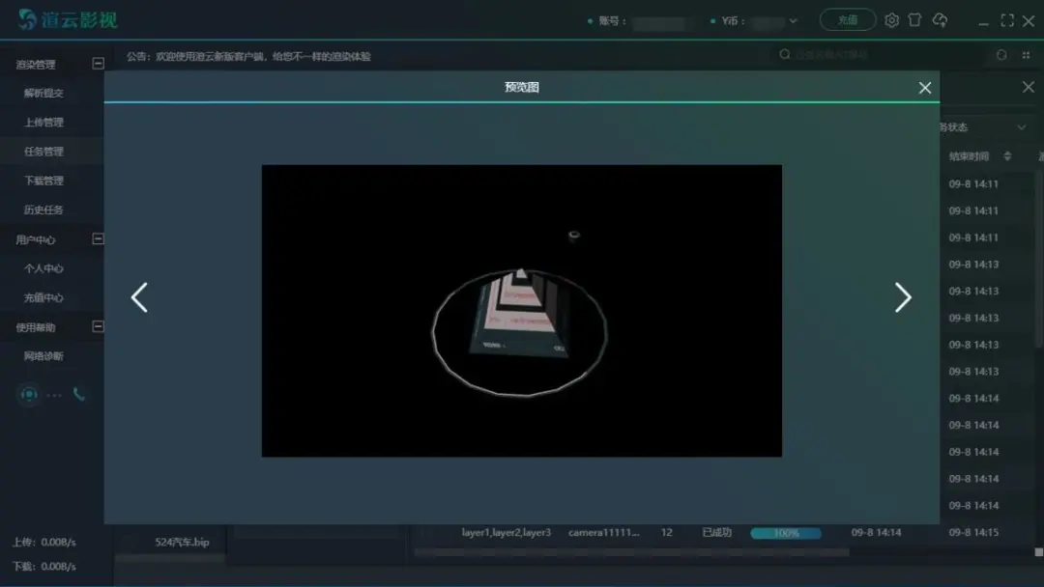Collapse the 用户中心 sidebar section
The width and height of the screenshot is (1044, 587).
pyautogui.click(x=98, y=238)
